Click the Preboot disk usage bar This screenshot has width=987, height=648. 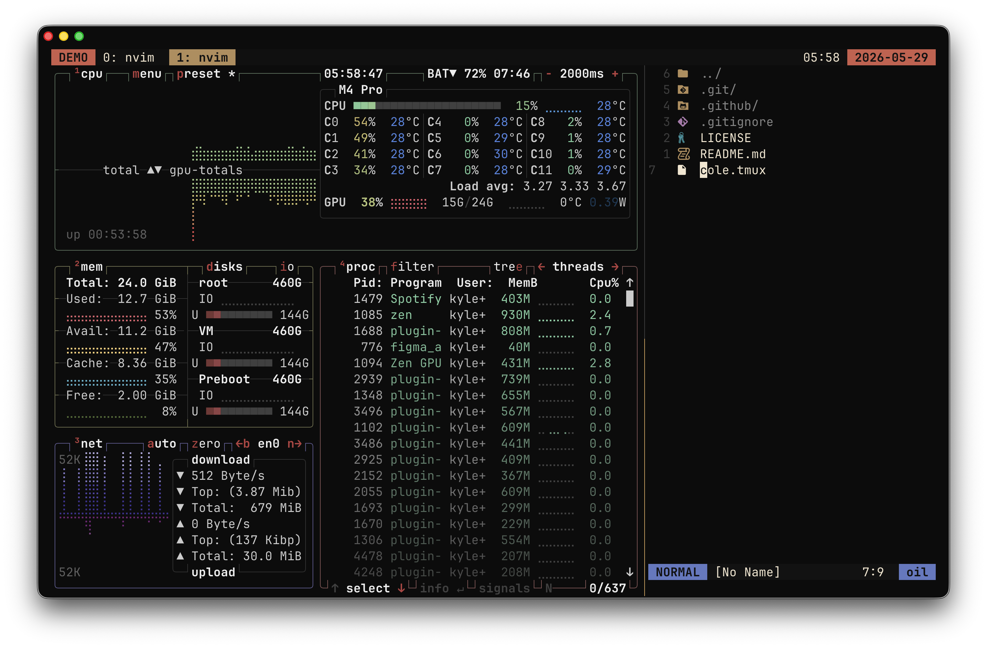pyautogui.click(x=239, y=411)
